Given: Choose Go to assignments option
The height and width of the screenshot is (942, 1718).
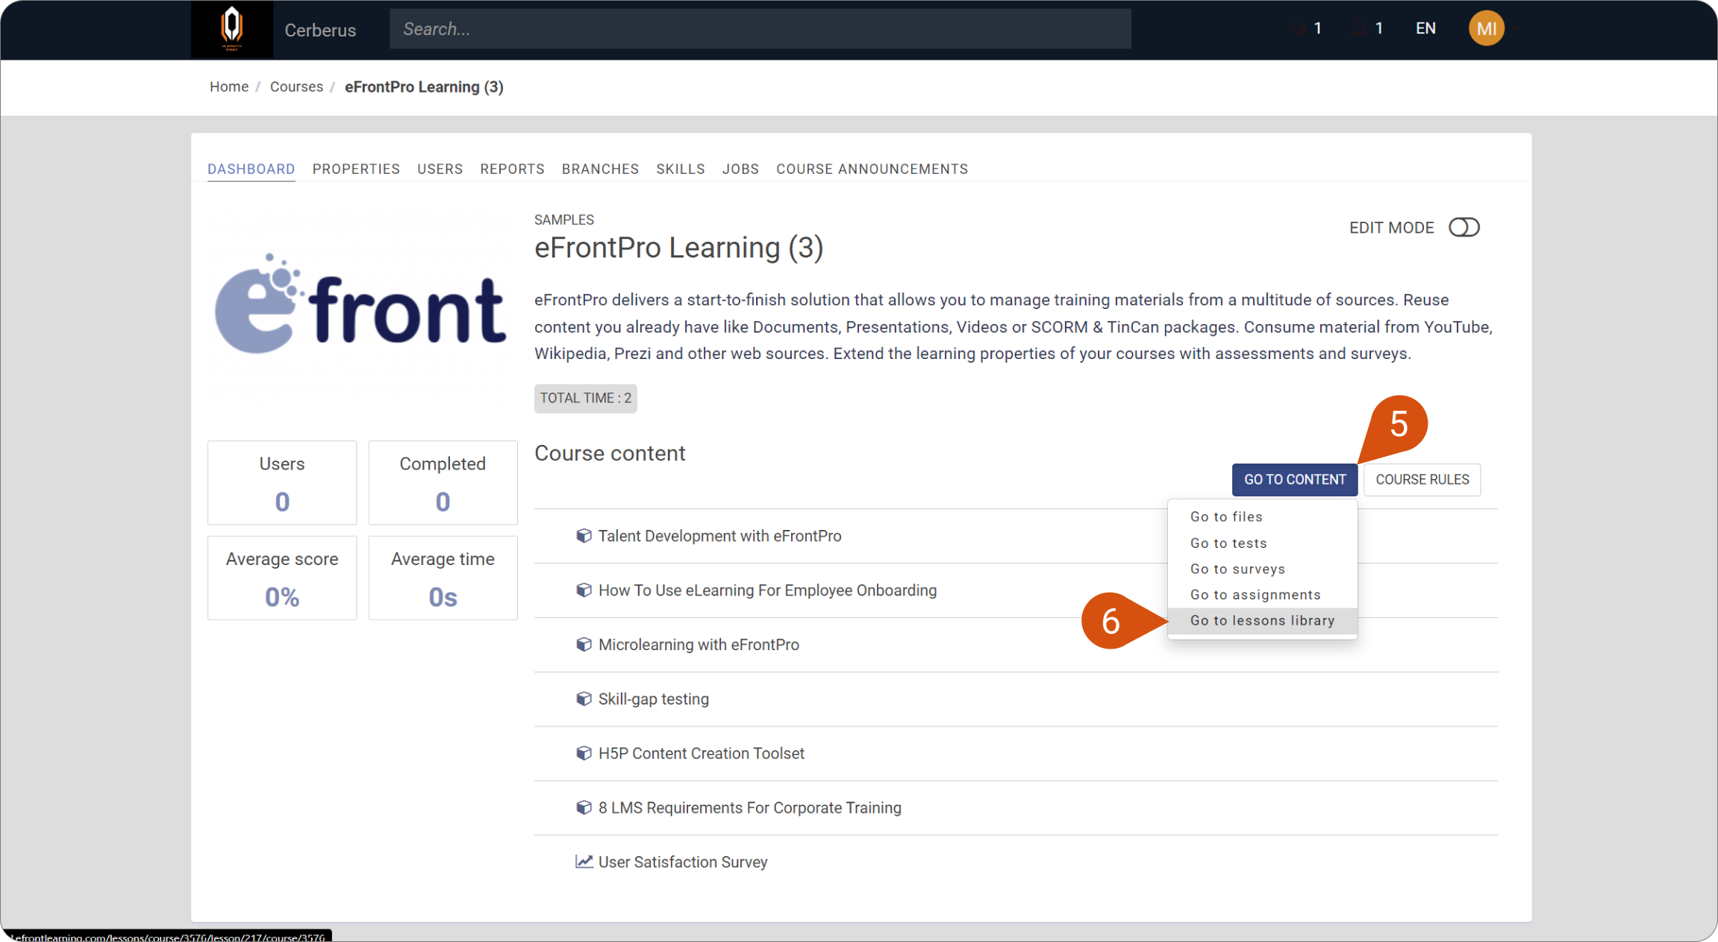Looking at the screenshot, I should click(1262, 594).
